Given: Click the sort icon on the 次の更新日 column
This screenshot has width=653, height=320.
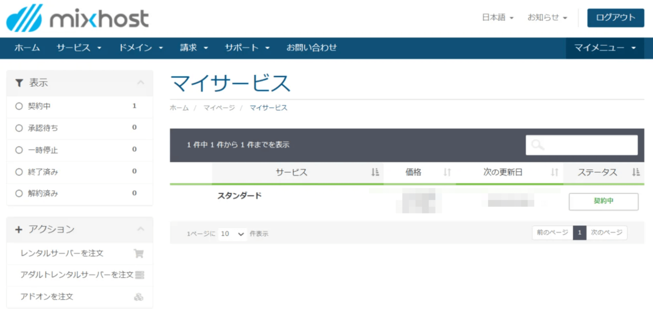Looking at the screenshot, I should [554, 172].
